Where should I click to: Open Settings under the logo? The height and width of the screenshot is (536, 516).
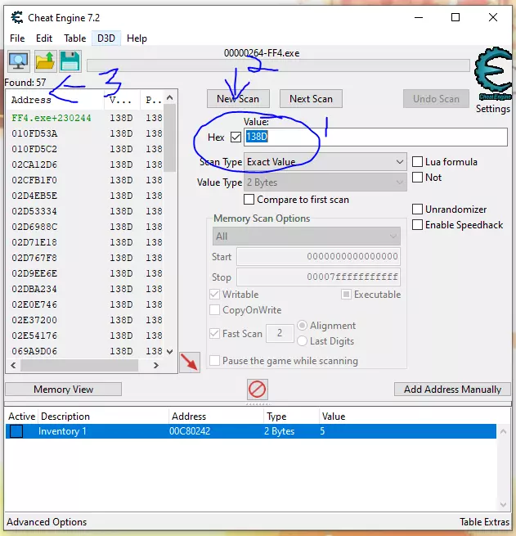(493, 109)
